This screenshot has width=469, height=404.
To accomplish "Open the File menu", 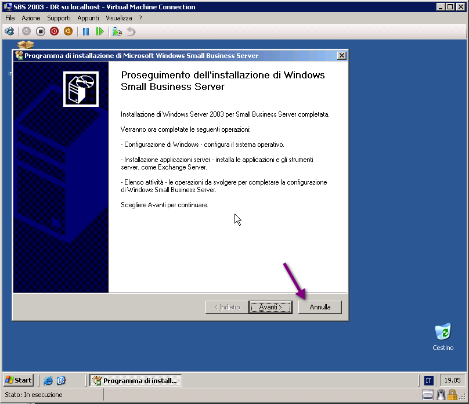I will pos(10,18).
